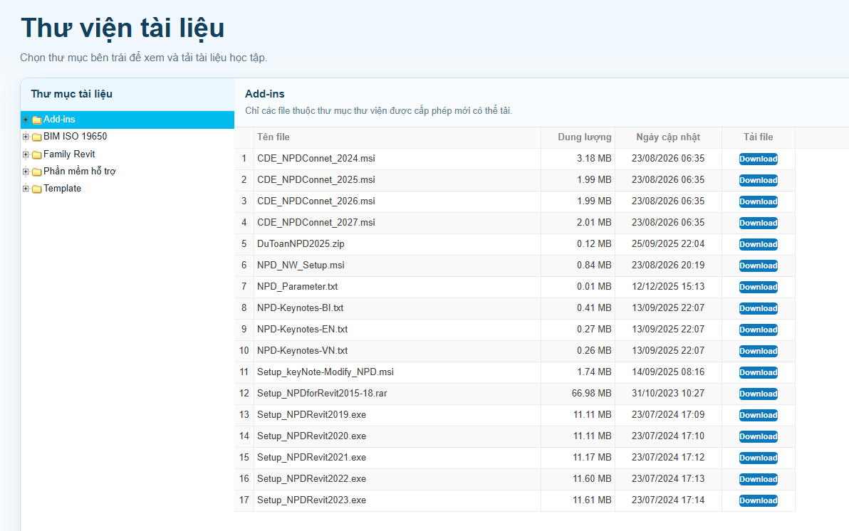Download Setup_NPDRevit2019.exe
This screenshot has width=849, height=531.
[758, 415]
